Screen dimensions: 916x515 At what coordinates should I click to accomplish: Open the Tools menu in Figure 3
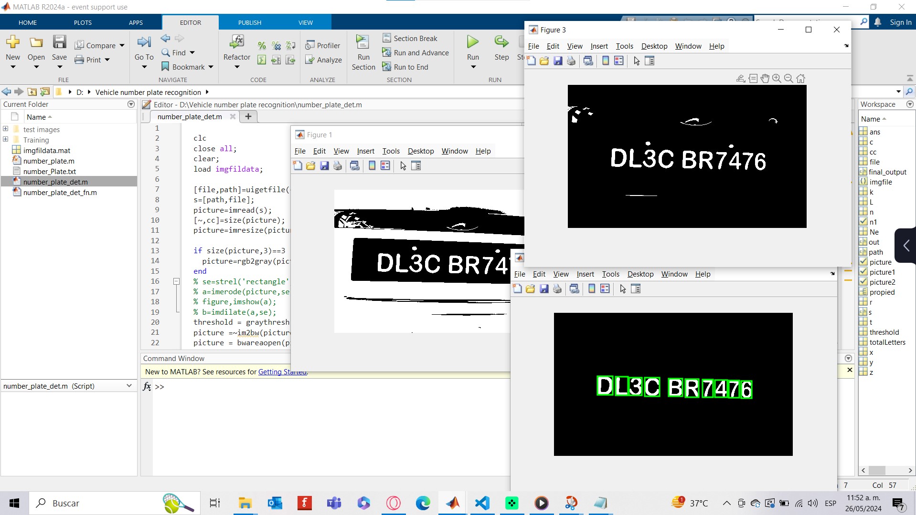pos(624,46)
